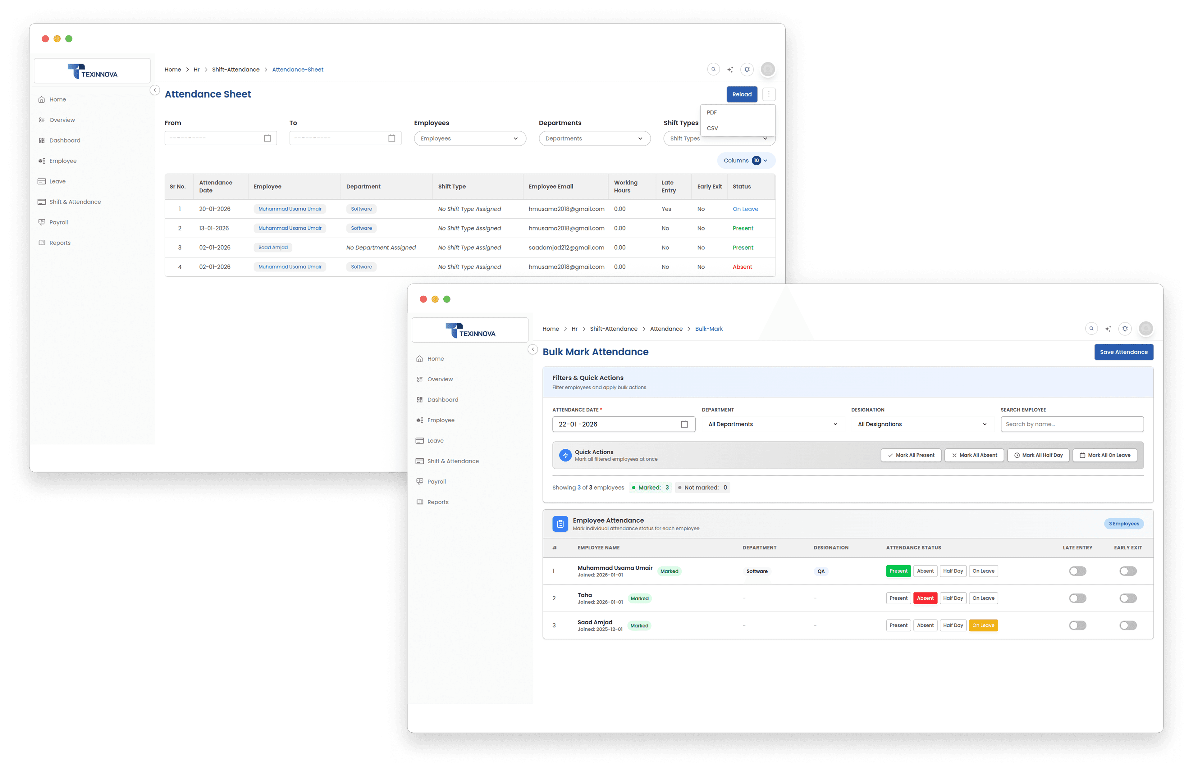The width and height of the screenshot is (1193, 768).
Task: Export attendance sheet as PDF
Action: (x=711, y=112)
